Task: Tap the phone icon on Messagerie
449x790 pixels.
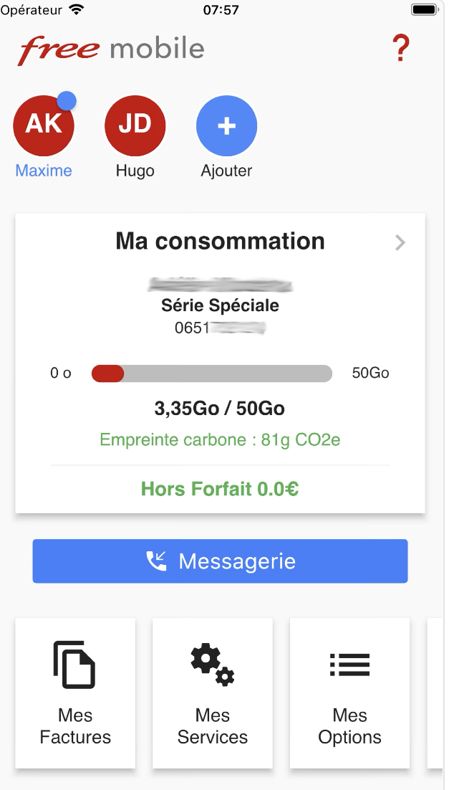Action: point(156,561)
